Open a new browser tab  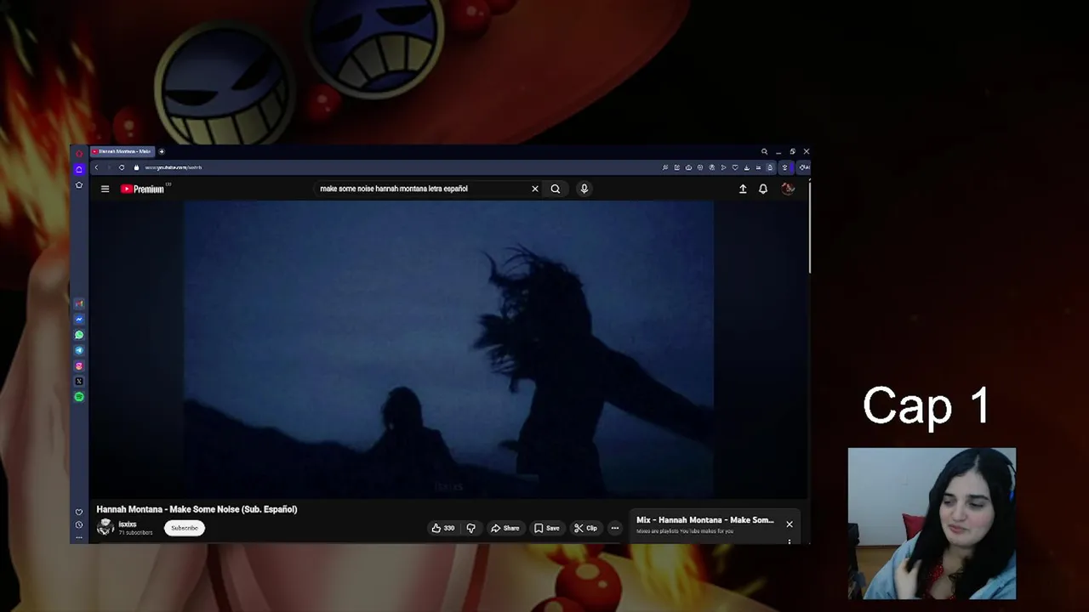coord(161,151)
